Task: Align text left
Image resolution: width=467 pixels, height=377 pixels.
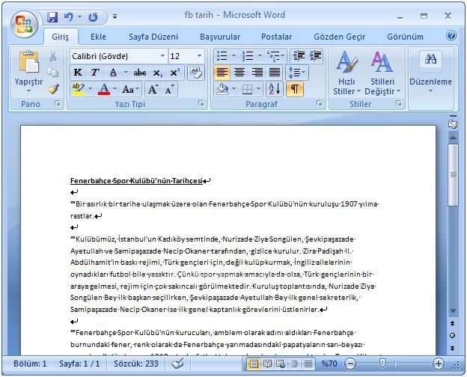Action: point(222,73)
